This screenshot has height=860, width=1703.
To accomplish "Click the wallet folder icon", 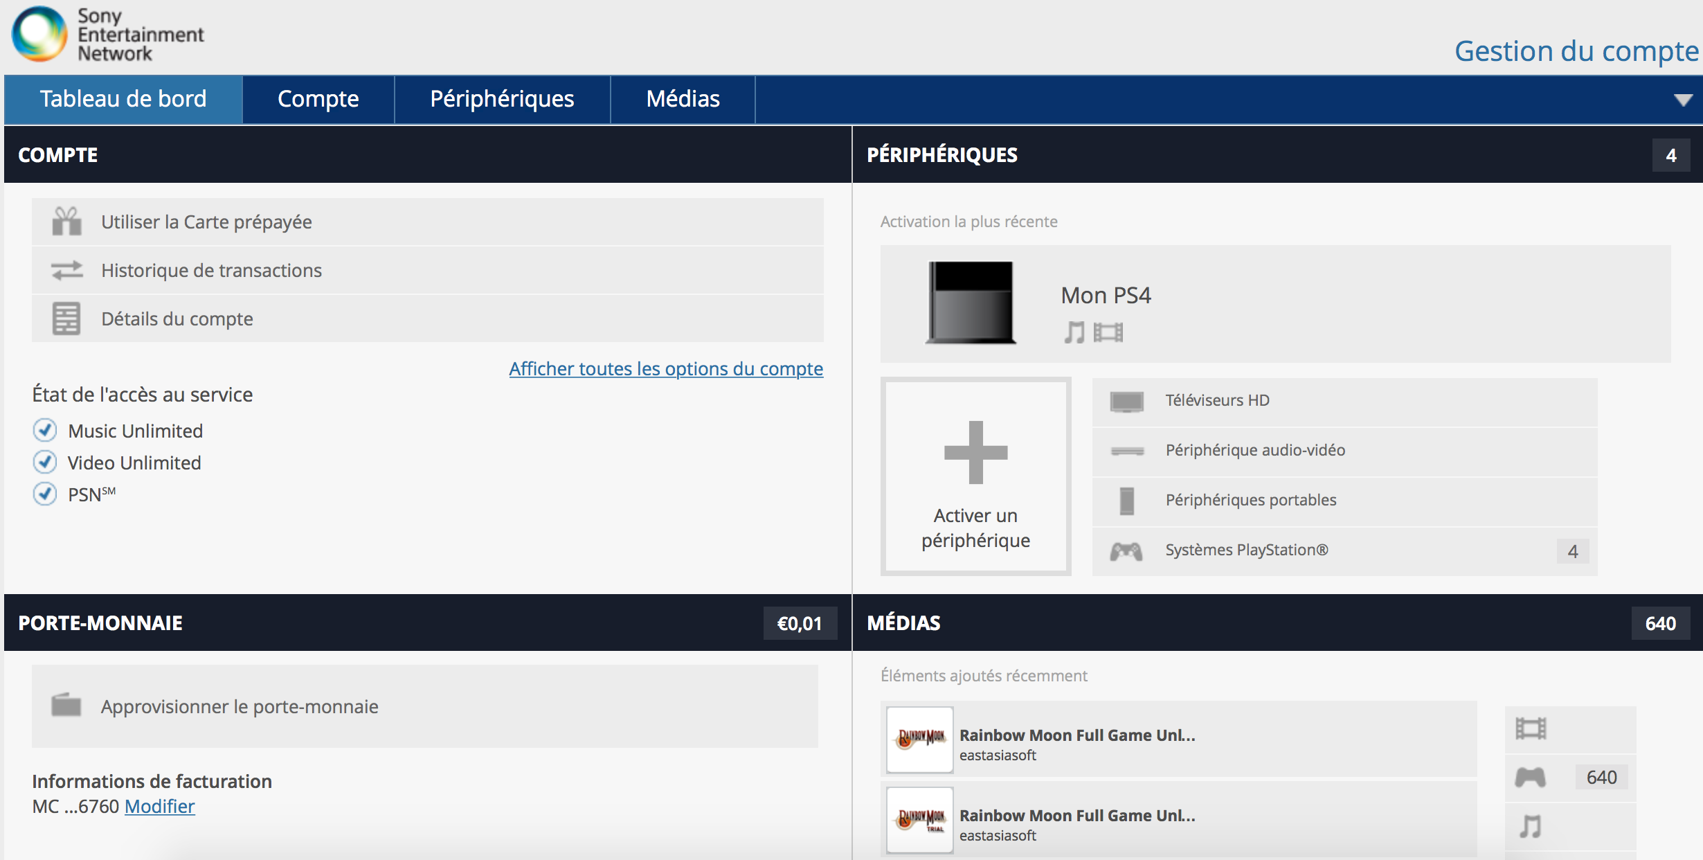I will (x=66, y=705).
